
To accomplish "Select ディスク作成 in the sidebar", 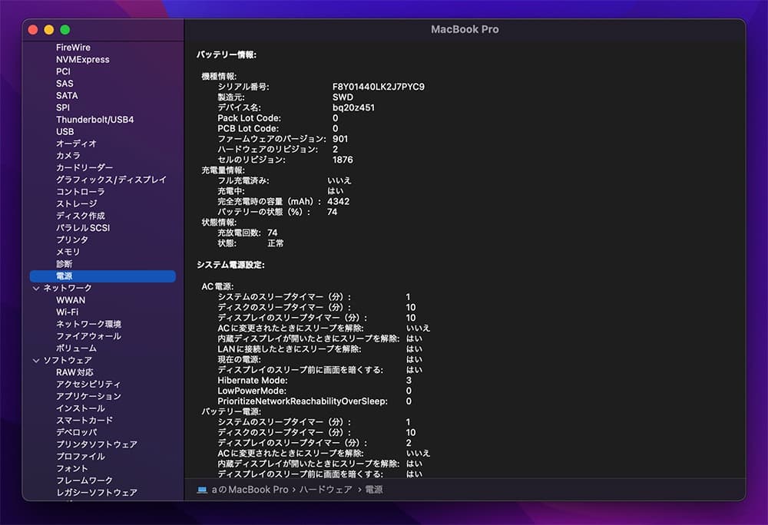I will tap(81, 216).
